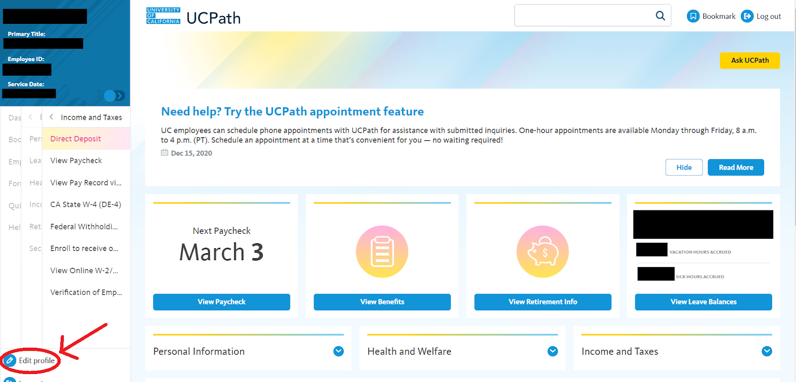
Task: Click the Log out icon
Action: [747, 16]
